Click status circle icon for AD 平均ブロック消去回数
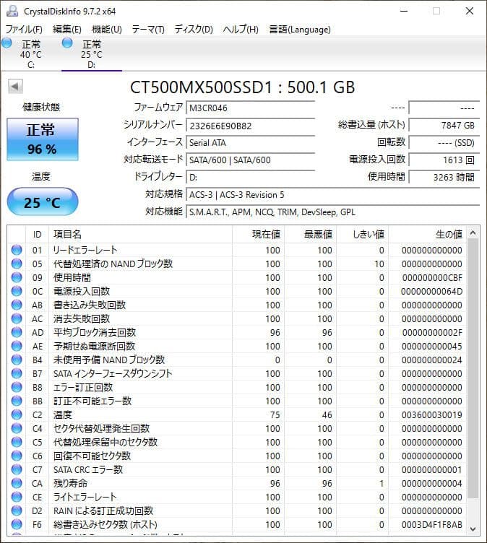Image resolution: width=487 pixels, height=543 pixels. click(17, 332)
